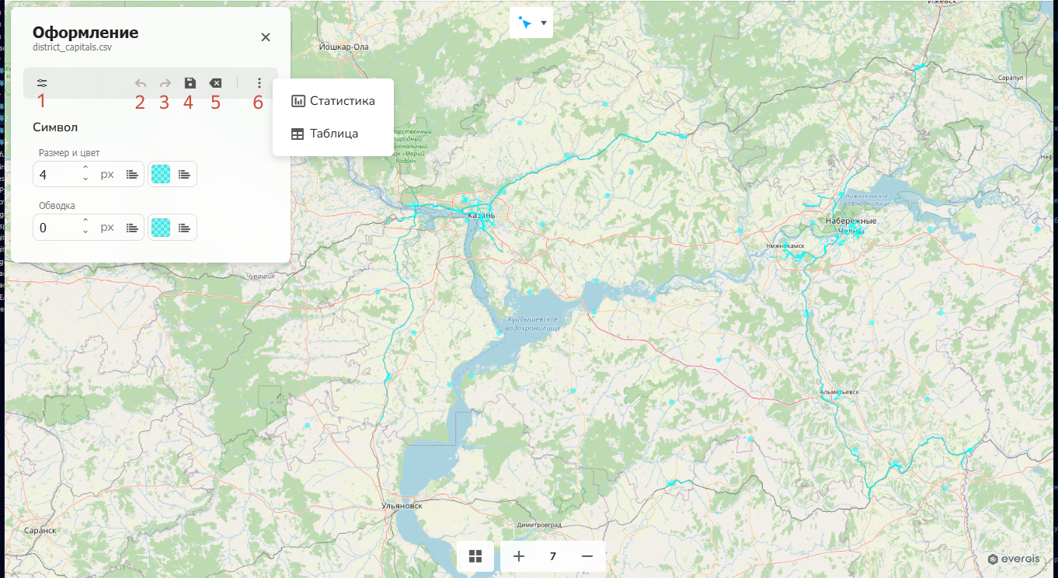
Task: Decrease the symbol size with the down arrow
Action: tap(85, 179)
